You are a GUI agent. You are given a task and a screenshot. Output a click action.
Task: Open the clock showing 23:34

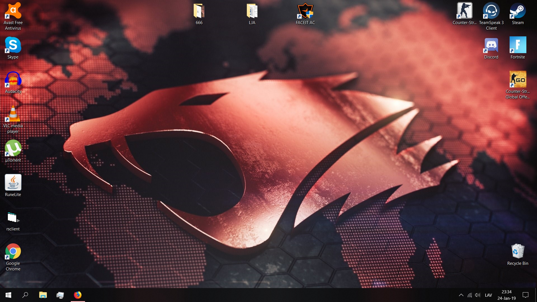(x=507, y=295)
